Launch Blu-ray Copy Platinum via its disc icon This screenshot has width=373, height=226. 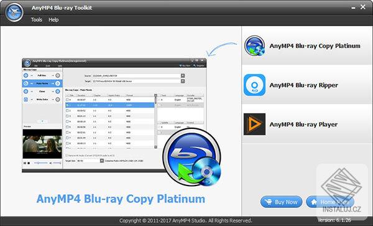[254, 45]
